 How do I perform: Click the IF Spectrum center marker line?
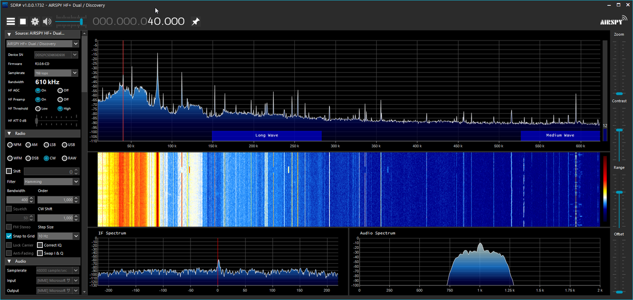pos(217,262)
